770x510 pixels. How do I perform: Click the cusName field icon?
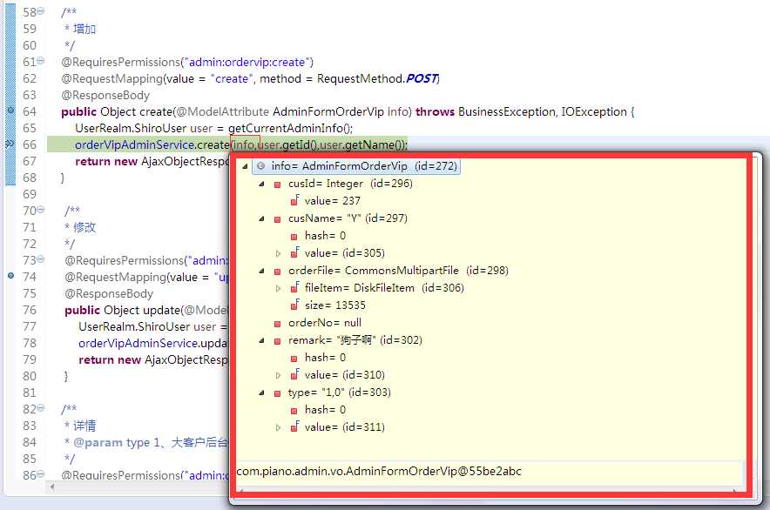point(278,219)
